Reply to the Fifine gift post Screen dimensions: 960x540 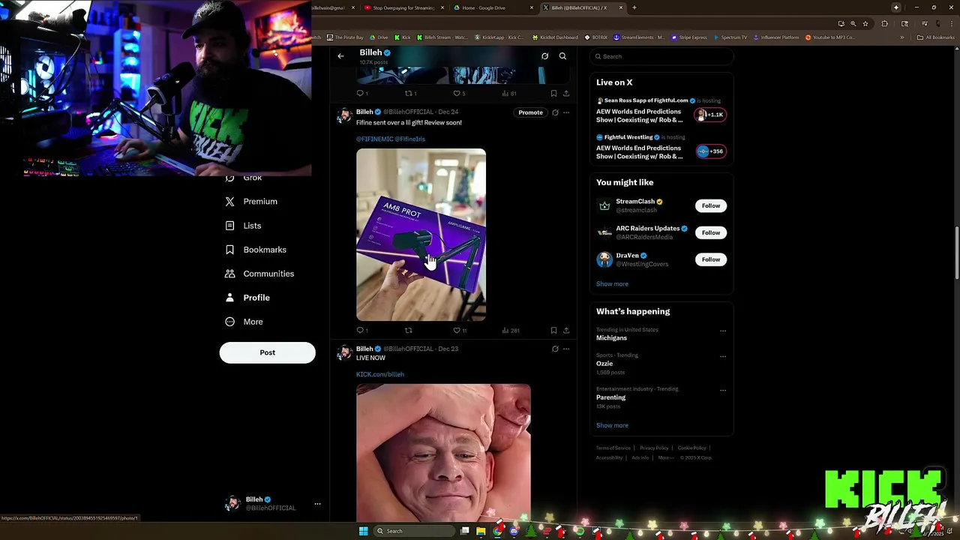(361, 330)
